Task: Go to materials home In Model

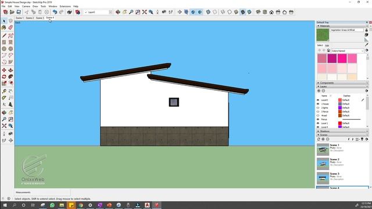Action: tap(328, 51)
